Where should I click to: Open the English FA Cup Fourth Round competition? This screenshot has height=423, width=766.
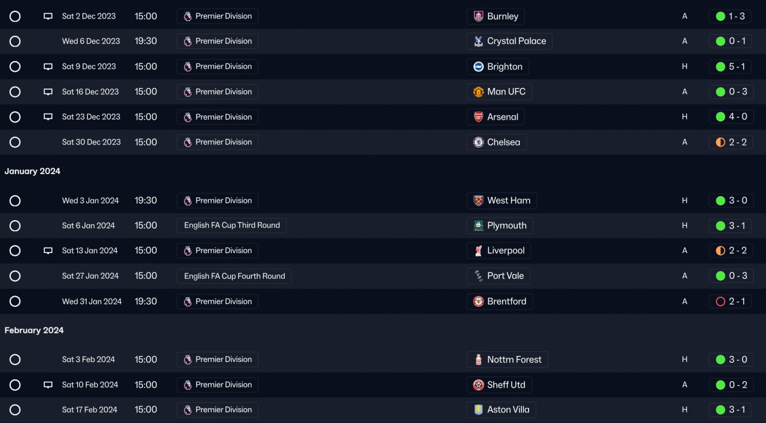[x=234, y=276]
